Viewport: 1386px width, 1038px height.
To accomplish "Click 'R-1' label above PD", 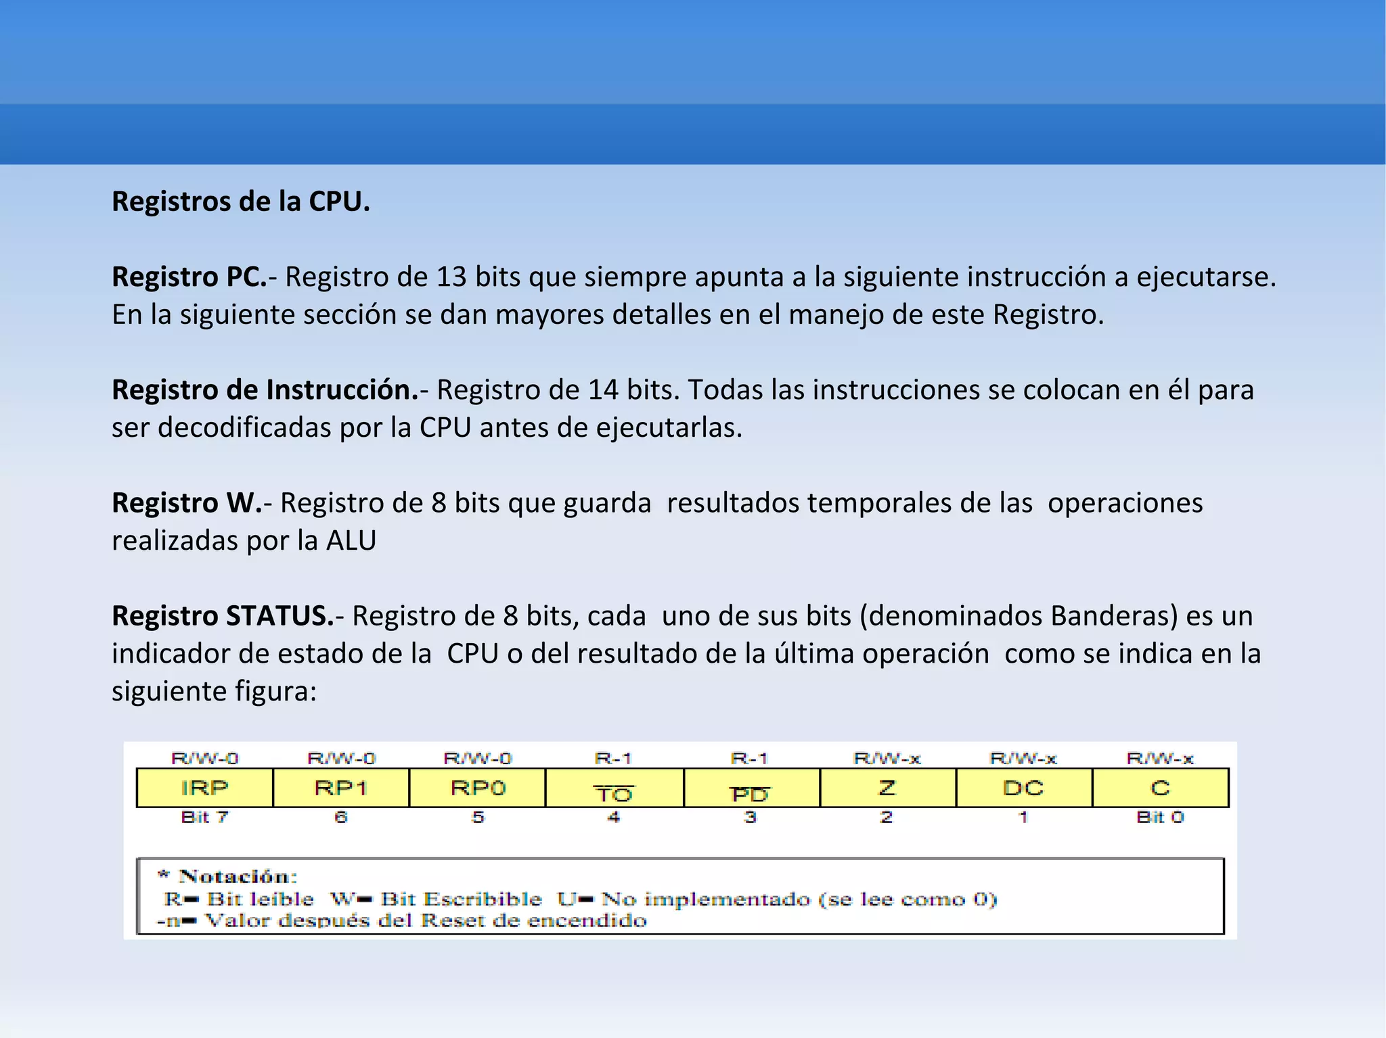I will tap(749, 759).
